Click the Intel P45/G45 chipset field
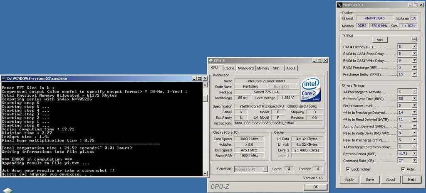 (x=374, y=18)
